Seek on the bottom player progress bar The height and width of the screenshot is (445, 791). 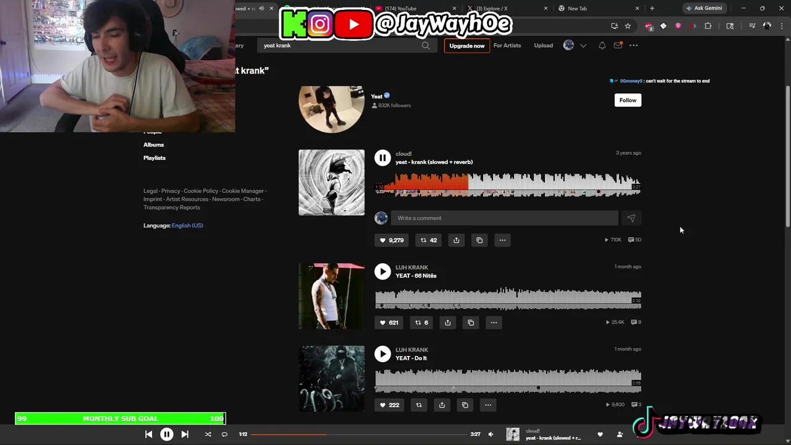pos(358,434)
